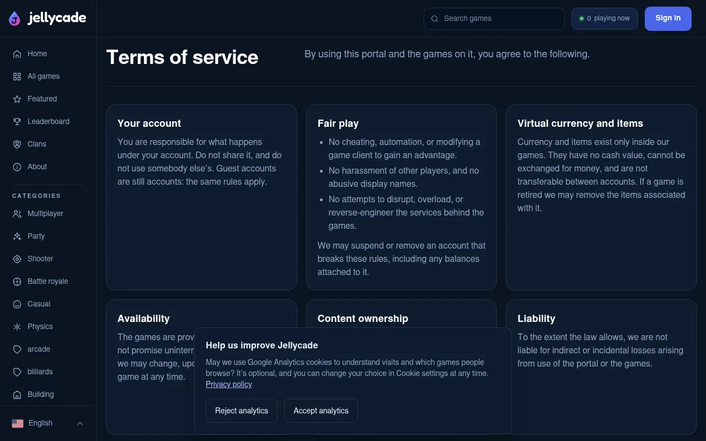Image resolution: width=706 pixels, height=441 pixels.
Task: Click the Sign in button
Action: coord(668,18)
